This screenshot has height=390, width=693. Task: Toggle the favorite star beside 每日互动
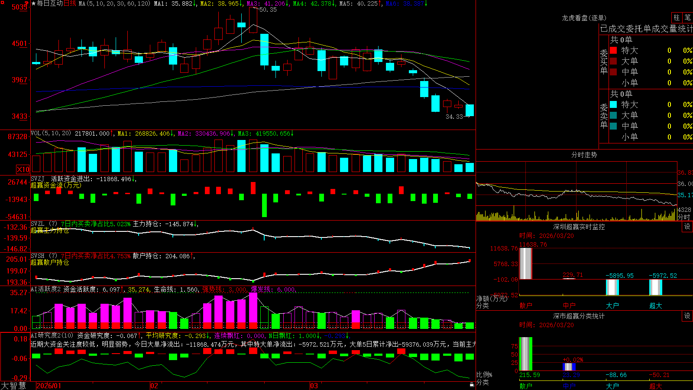34,3
